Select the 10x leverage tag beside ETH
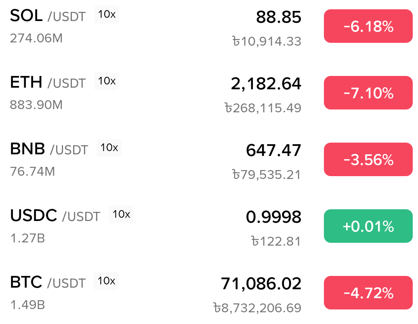The image size is (418, 324). point(107,81)
